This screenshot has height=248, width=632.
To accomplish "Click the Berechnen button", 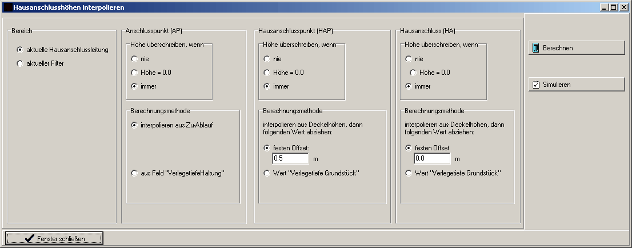I will coord(577,47).
